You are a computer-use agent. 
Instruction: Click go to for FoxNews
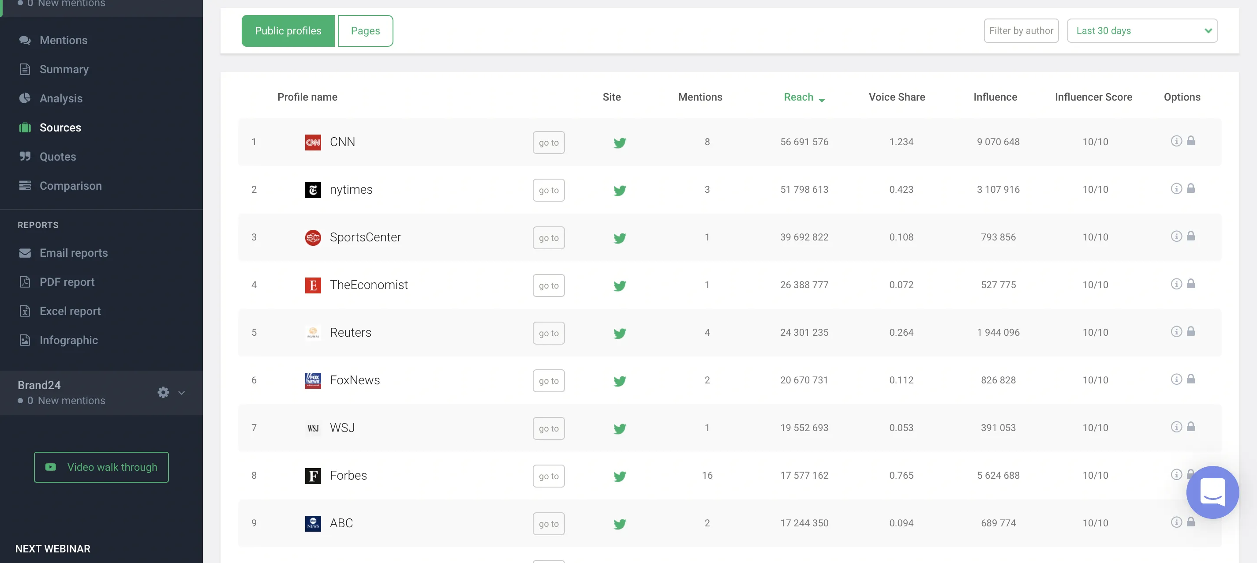(549, 381)
